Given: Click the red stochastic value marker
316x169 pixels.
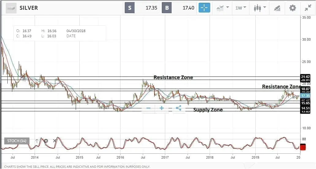Looking at the screenshot, I should tap(303, 147).
